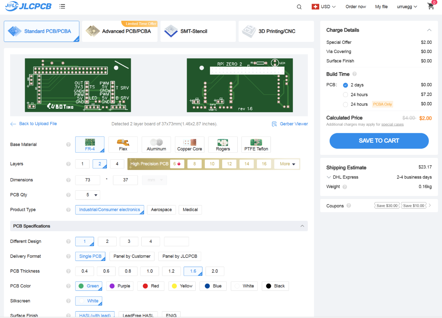Switch to SMT-Stencil tab
The width and height of the screenshot is (442, 318).
[x=198, y=31]
